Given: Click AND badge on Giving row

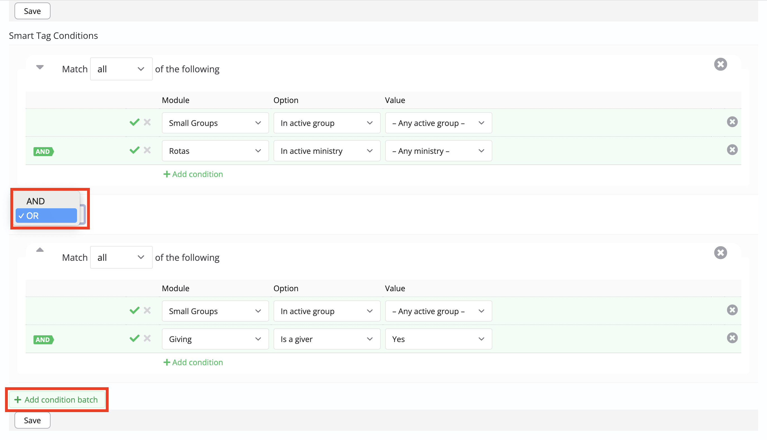Looking at the screenshot, I should click(44, 339).
